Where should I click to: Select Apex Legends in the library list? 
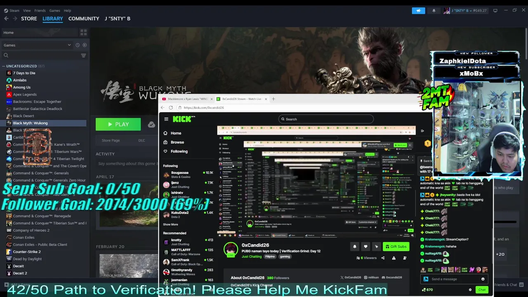click(25, 94)
